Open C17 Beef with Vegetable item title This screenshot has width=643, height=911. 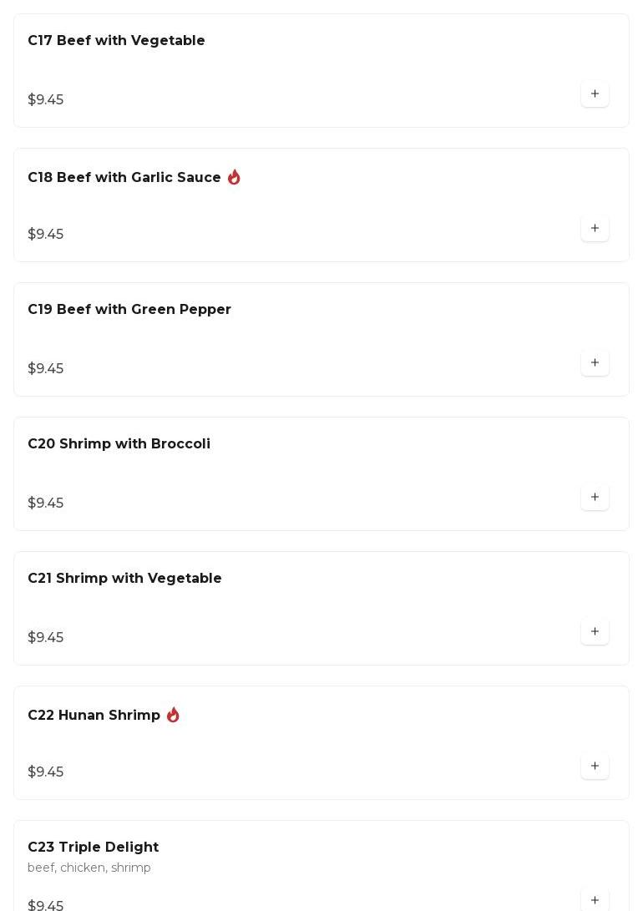(116, 41)
